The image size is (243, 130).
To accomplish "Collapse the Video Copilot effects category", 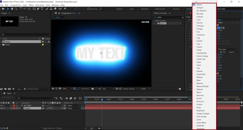I will (154, 21).
